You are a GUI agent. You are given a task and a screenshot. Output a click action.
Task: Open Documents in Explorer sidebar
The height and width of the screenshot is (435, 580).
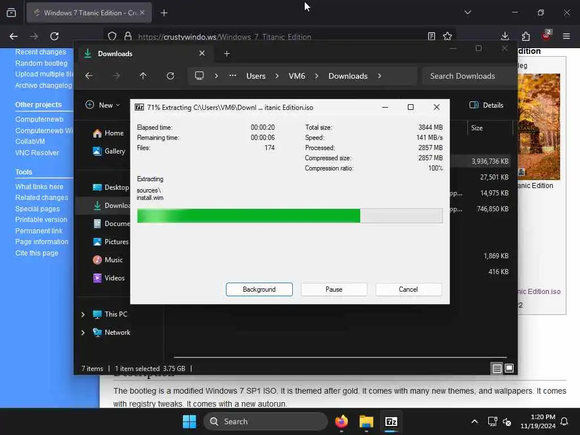point(111,223)
